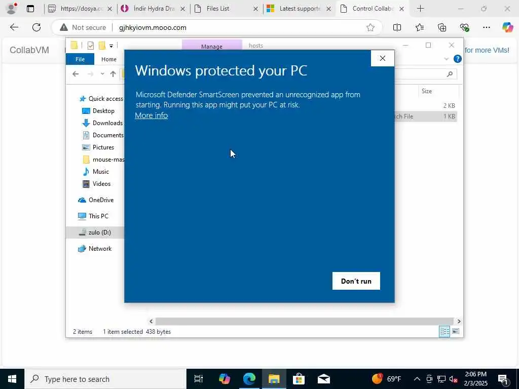Open Edge profile avatar icon

(x=12, y=9)
